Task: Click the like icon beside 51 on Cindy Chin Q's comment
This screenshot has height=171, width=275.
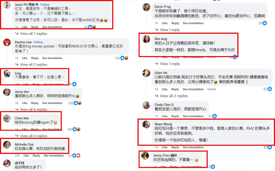Action: tap(215, 116)
